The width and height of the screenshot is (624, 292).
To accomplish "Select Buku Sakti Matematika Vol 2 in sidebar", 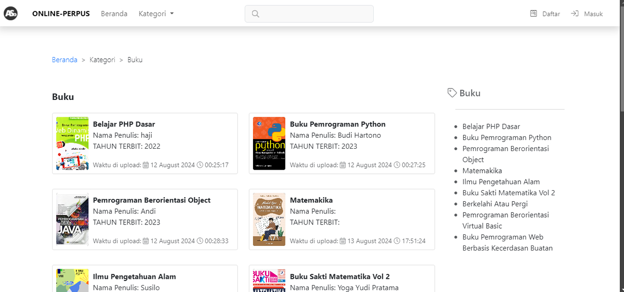I will coord(508,193).
